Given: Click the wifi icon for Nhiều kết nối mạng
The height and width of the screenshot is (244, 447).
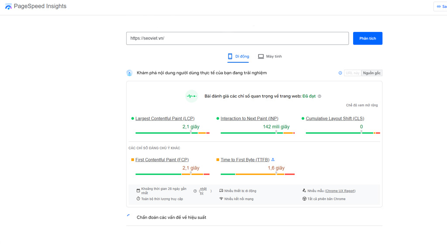Looking at the screenshot, I should coord(221,199).
